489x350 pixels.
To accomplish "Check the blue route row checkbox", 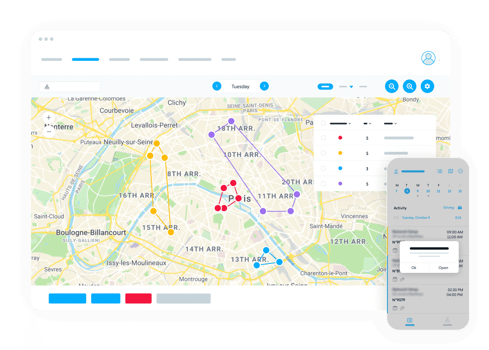I will (323, 169).
